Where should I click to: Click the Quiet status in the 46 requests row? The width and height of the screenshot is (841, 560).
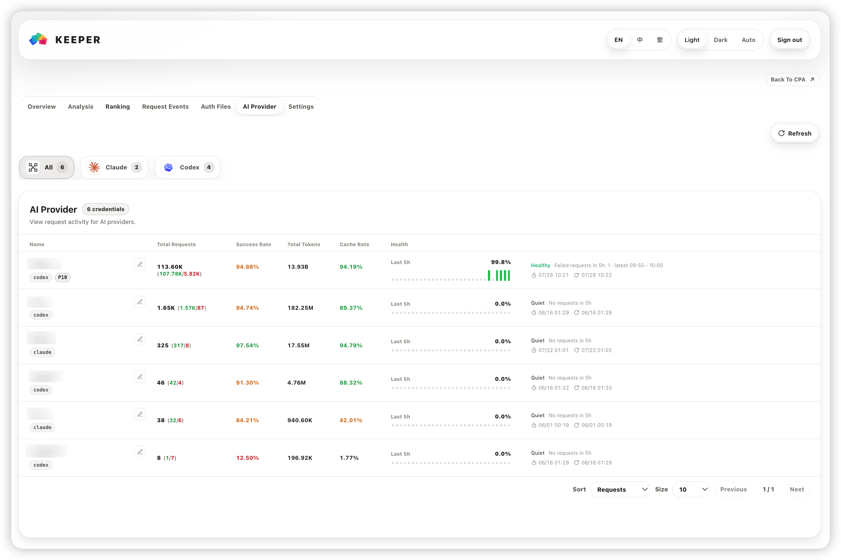click(x=537, y=378)
